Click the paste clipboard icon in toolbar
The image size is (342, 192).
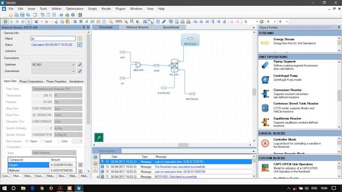pos(68,21)
